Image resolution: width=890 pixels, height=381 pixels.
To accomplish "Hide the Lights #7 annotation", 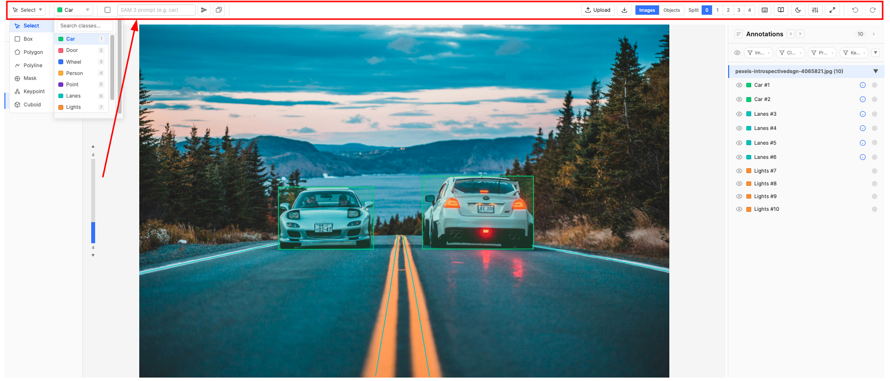I will pos(739,171).
